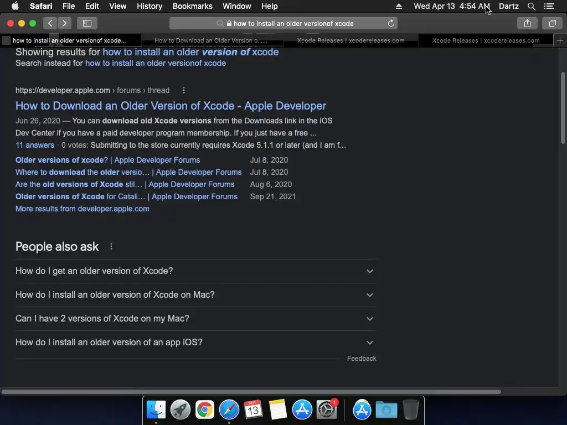Open the Share menu in the toolbar
Image resolution: width=567 pixels, height=425 pixels.
point(527,23)
